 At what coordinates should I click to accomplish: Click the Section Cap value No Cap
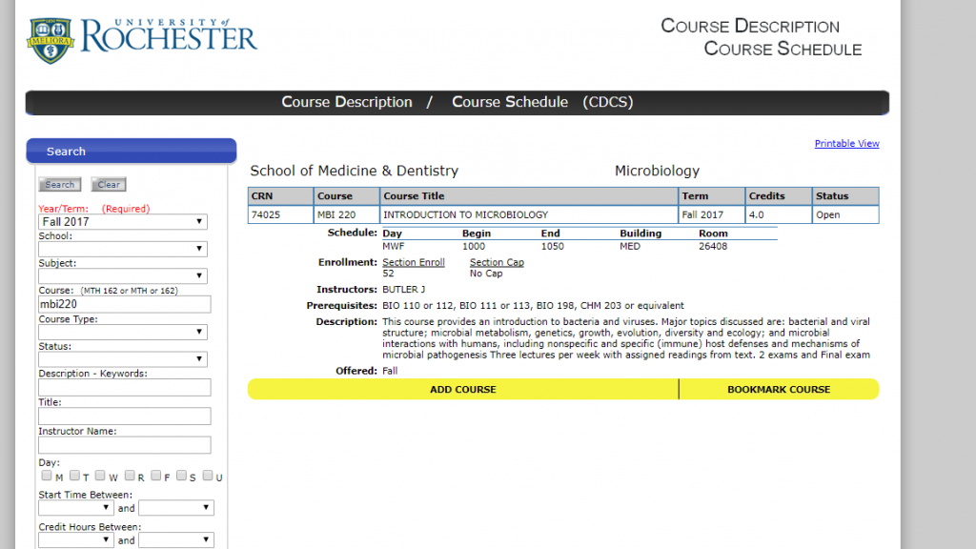tap(486, 274)
